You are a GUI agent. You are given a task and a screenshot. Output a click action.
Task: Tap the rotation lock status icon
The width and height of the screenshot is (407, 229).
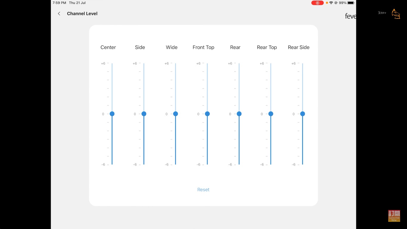pos(336,3)
